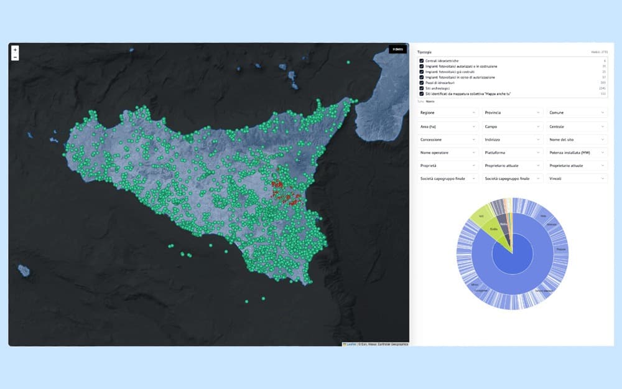Image resolution: width=622 pixels, height=389 pixels.
Task: Expand the Piattaforma filter
Action: [512, 153]
